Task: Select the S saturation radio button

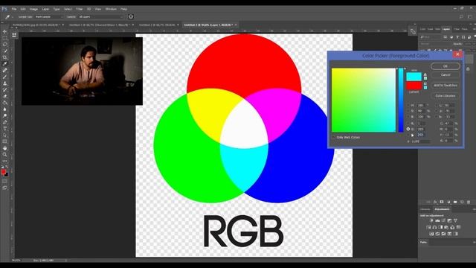Action: [x=408, y=111]
